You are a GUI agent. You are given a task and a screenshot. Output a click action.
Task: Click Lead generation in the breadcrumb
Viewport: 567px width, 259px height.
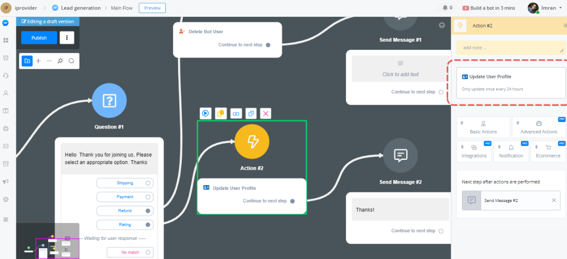pyautogui.click(x=80, y=8)
